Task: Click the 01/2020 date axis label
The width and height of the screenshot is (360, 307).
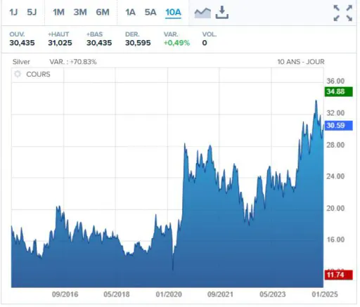Action: tap(169, 294)
